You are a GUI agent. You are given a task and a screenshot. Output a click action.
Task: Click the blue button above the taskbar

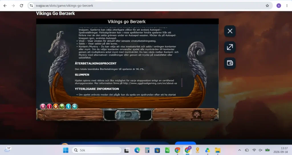click(185, 143)
